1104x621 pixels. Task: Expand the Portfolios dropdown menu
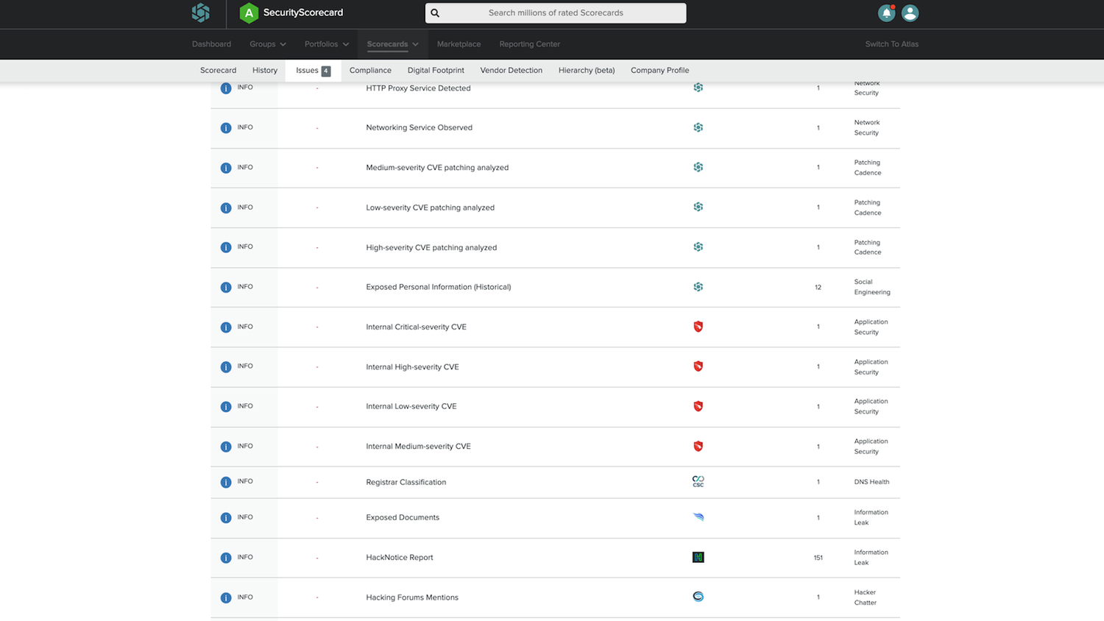point(327,44)
